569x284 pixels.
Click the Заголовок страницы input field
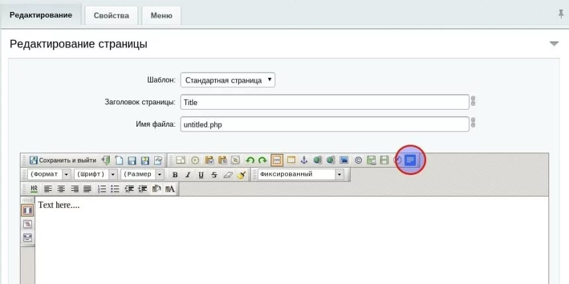tap(324, 102)
